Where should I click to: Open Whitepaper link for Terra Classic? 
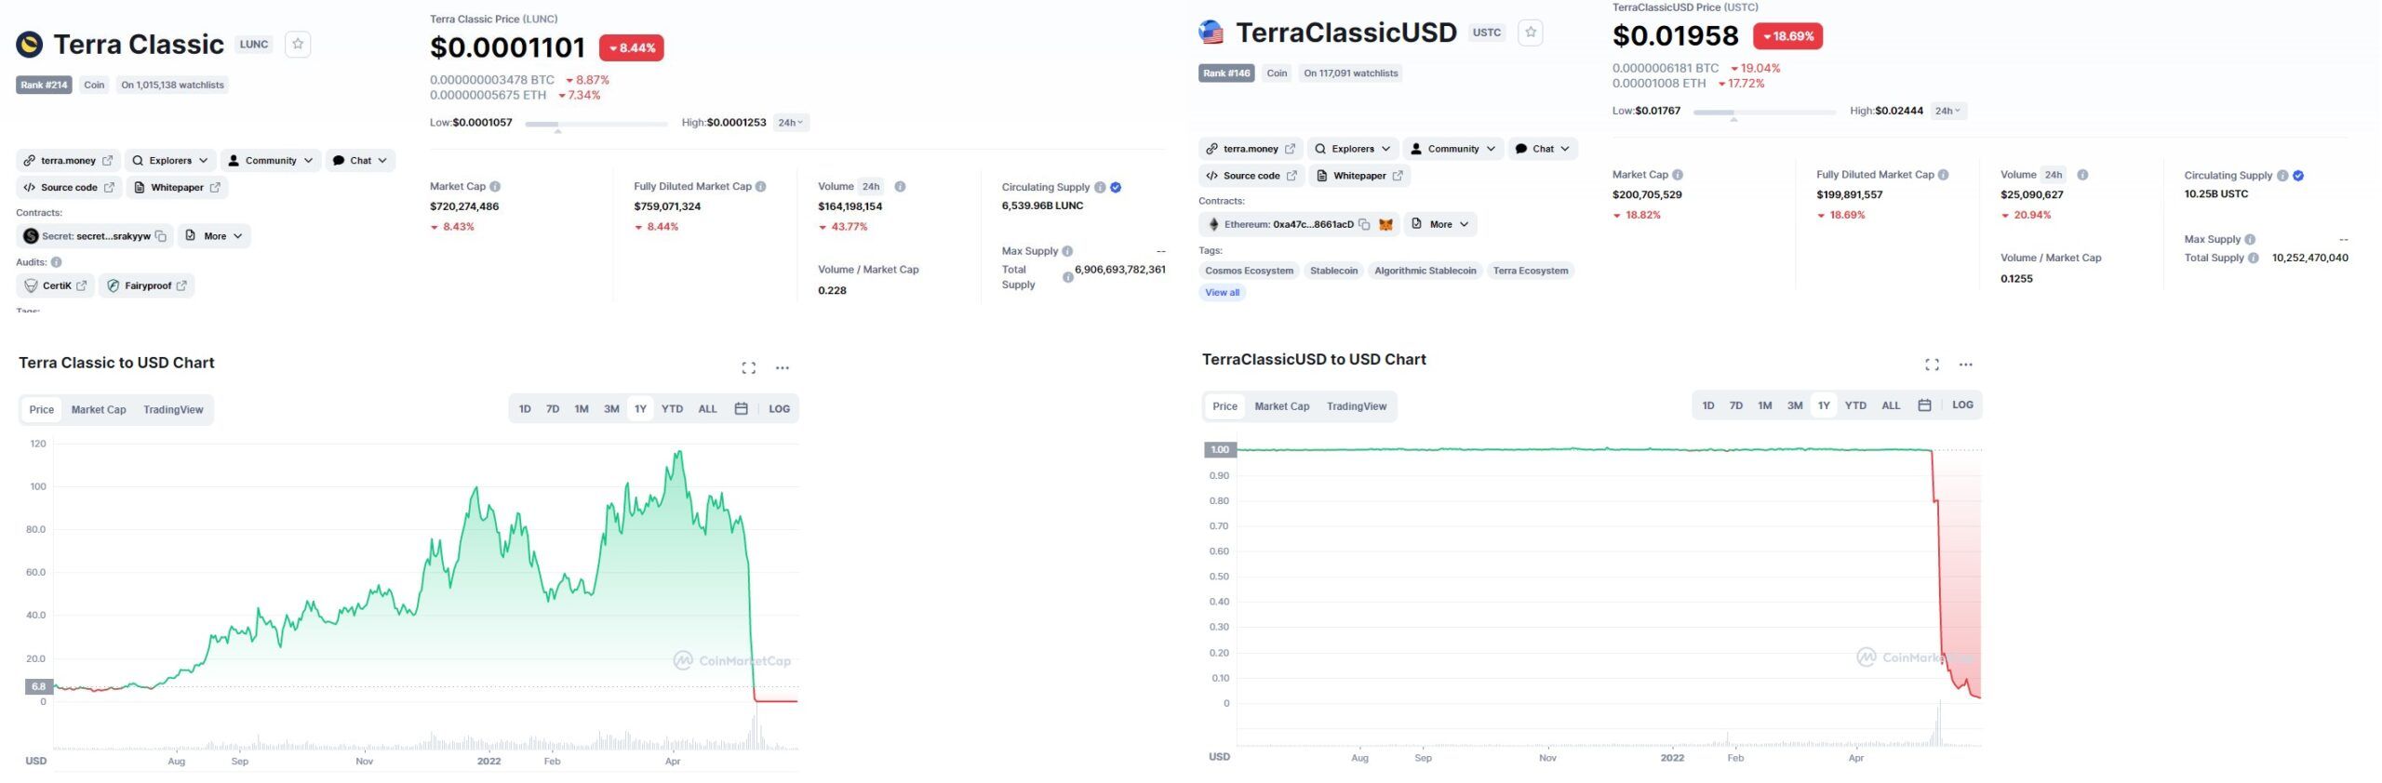177,188
